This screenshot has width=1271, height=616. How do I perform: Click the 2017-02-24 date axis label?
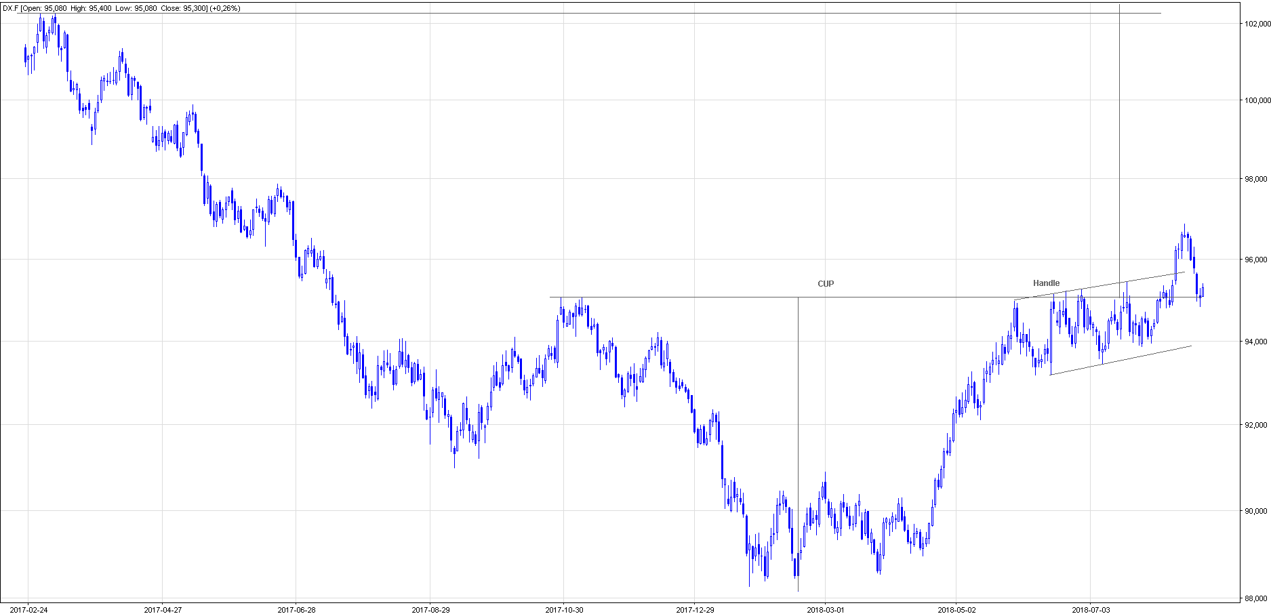[x=29, y=610]
